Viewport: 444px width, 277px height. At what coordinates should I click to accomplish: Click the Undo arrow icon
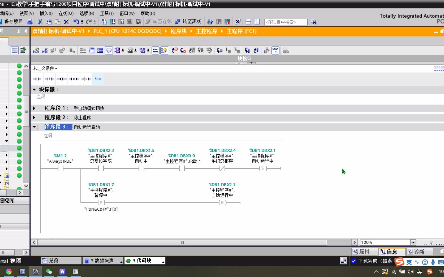(76, 22)
